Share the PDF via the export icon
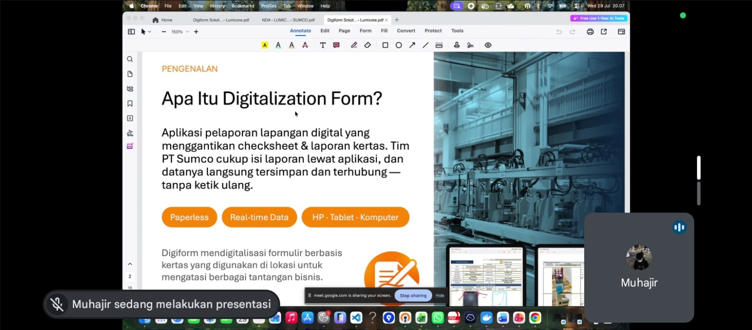This screenshot has width=752, height=330. click(x=604, y=31)
